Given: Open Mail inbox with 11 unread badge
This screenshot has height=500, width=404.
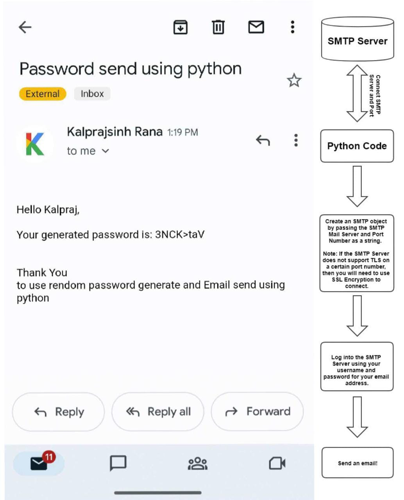Looking at the screenshot, I should (x=38, y=463).
